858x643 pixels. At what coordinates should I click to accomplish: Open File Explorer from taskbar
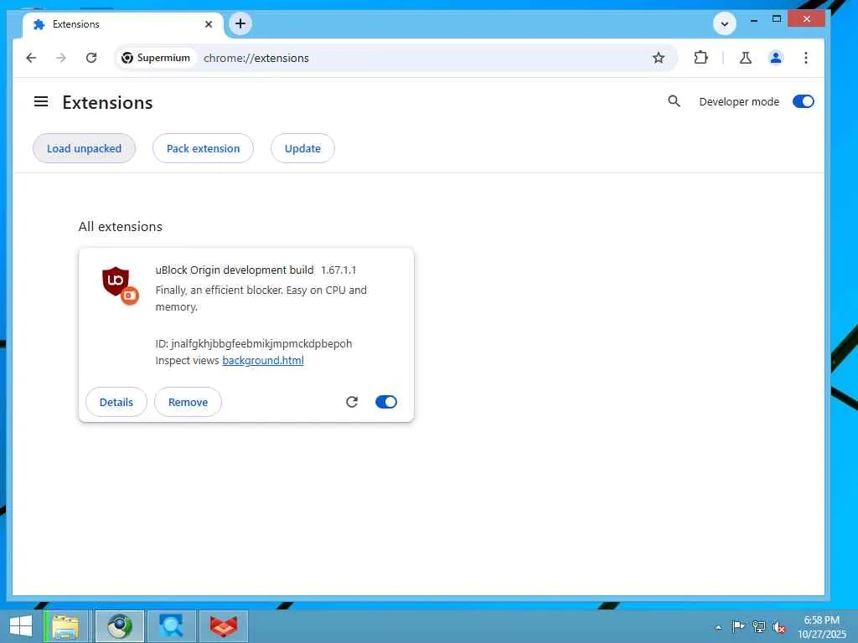[65, 626]
